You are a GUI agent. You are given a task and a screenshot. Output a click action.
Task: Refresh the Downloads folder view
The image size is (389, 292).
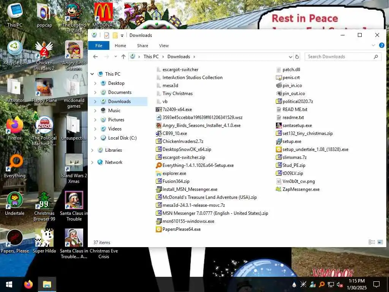click(x=297, y=57)
